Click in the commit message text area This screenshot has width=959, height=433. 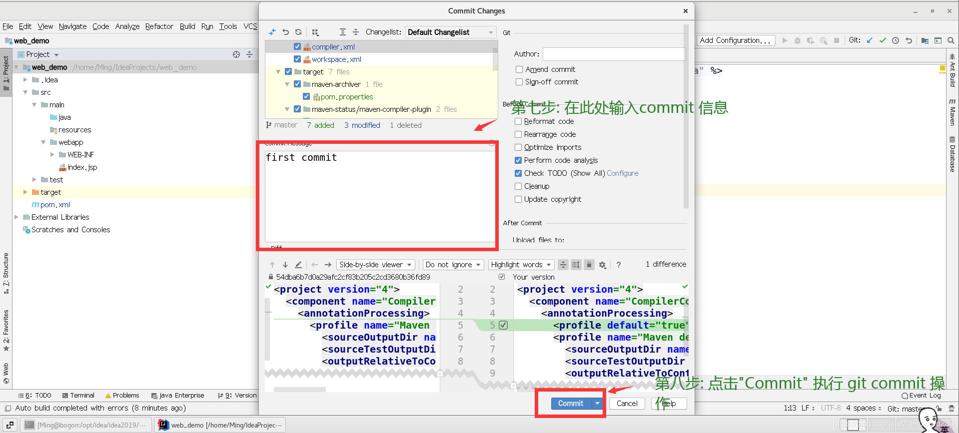(380, 196)
